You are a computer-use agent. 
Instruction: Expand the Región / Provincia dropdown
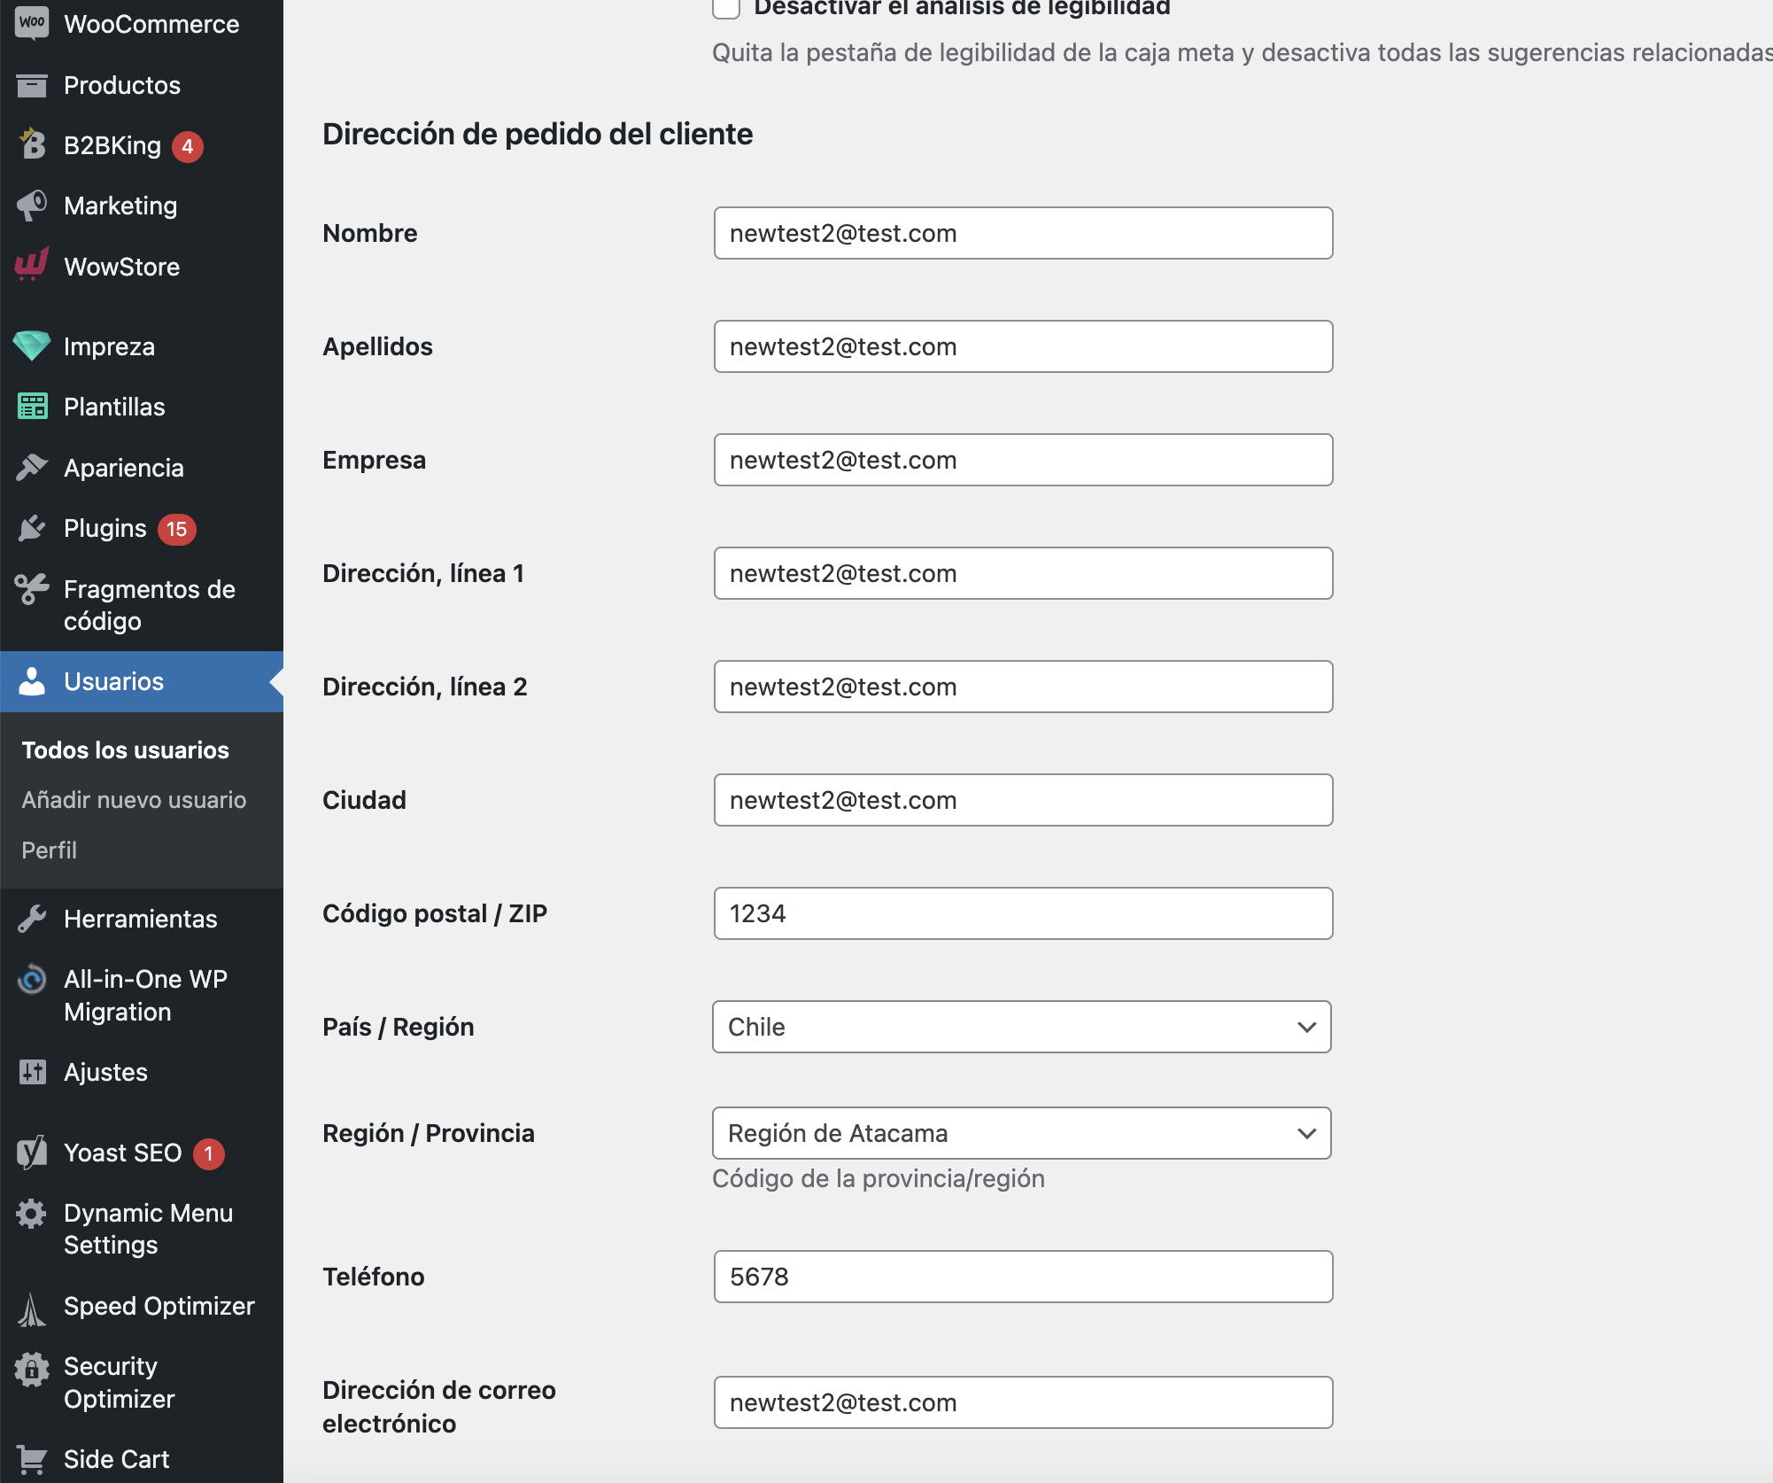tap(1022, 1133)
